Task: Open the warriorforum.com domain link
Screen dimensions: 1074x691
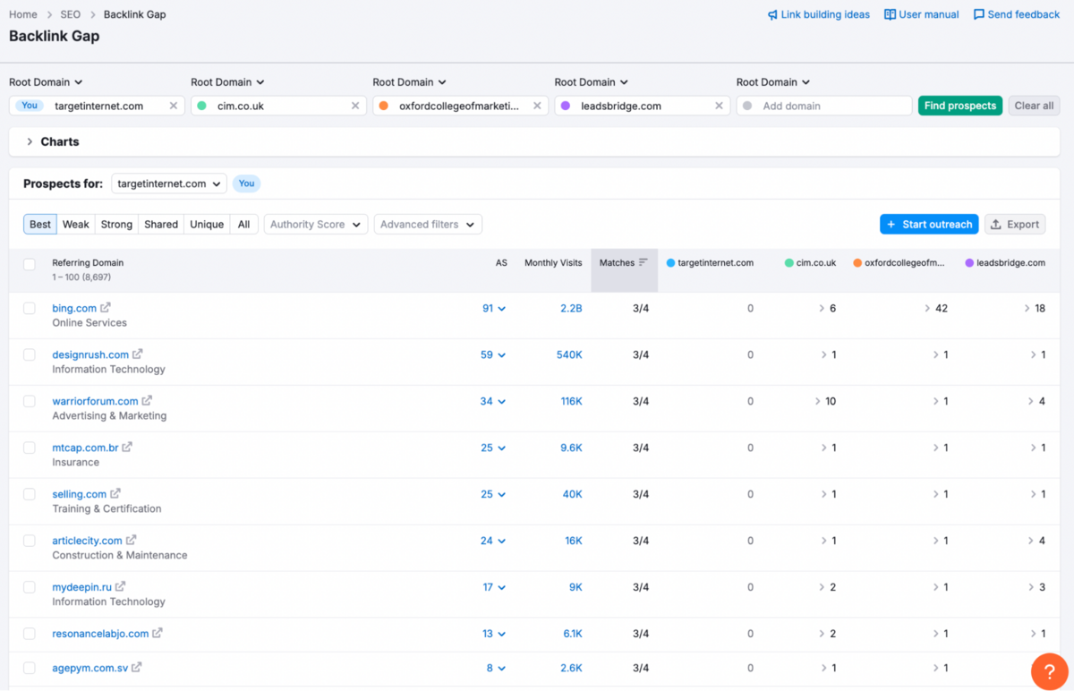Action: pyautogui.click(x=95, y=401)
